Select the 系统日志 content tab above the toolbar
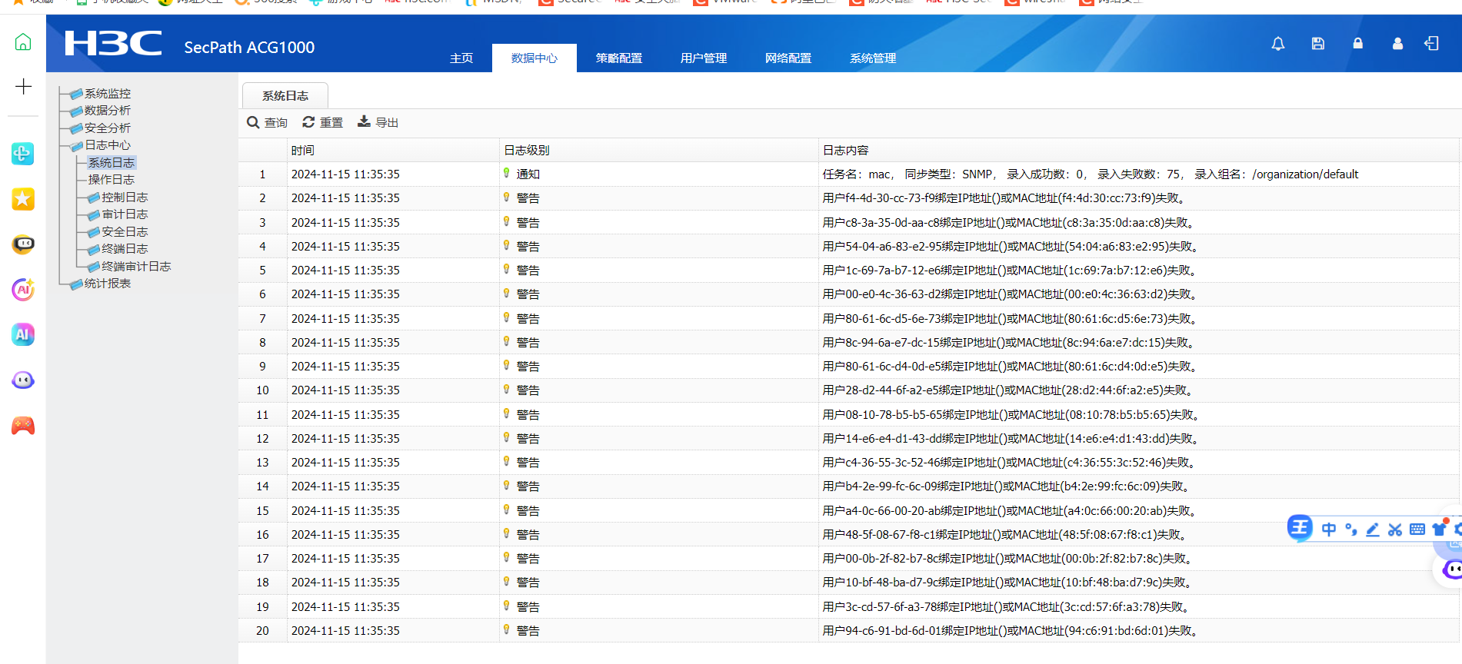The width and height of the screenshot is (1462, 664). [285, 95]
